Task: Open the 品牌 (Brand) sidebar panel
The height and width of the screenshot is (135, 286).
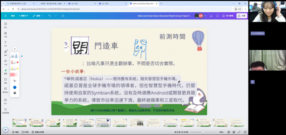Action: (5, 53)
